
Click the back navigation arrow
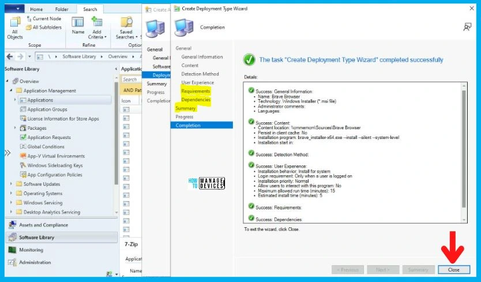pos(9,57)
